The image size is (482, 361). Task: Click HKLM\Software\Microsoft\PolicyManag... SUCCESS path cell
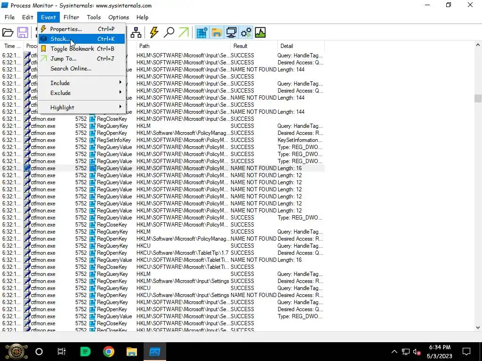pyautogui.click(x=183, y=133)
